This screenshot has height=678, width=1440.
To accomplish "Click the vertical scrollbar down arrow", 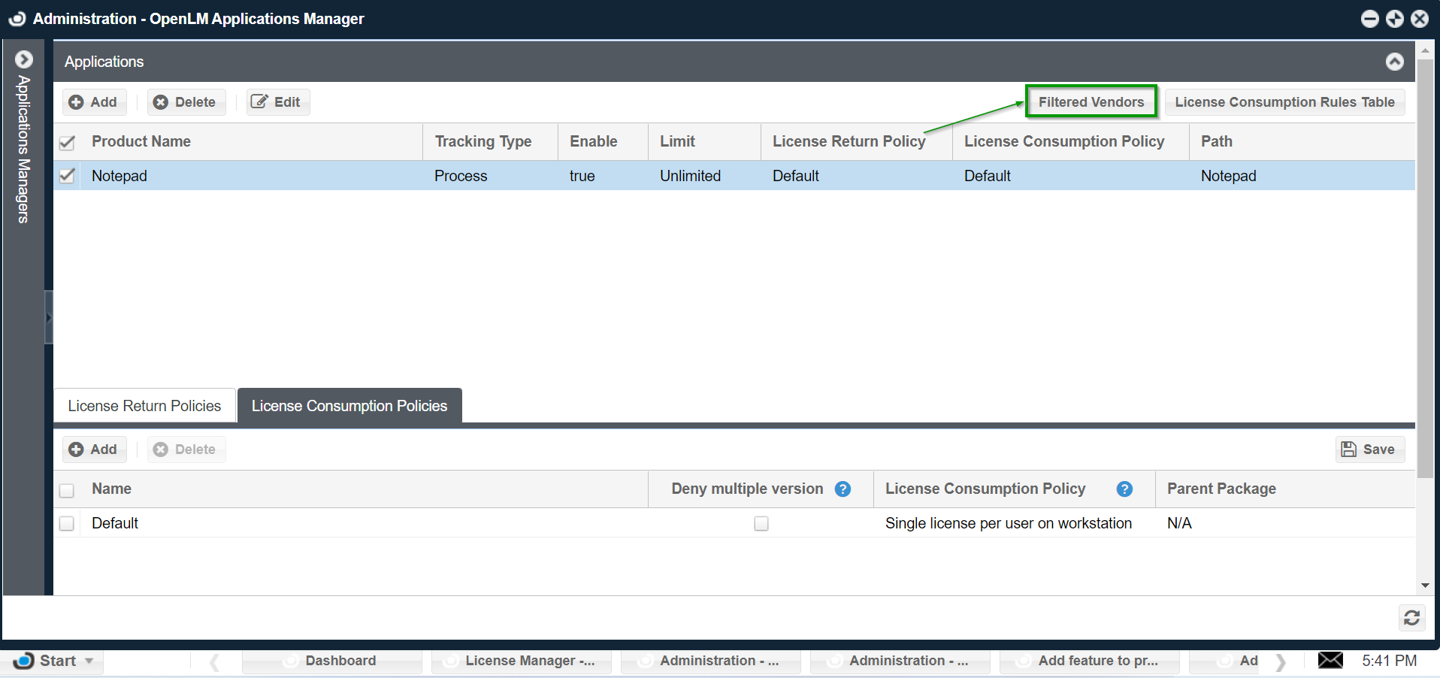I will pyautogui.click(x=1425, y=586).
